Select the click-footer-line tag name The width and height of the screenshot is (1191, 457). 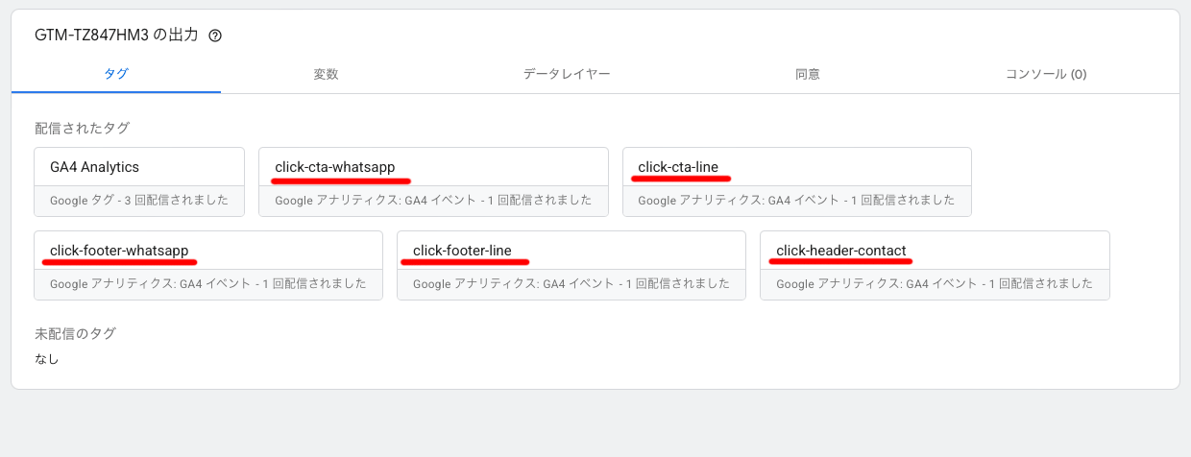(x=462, y=251)
